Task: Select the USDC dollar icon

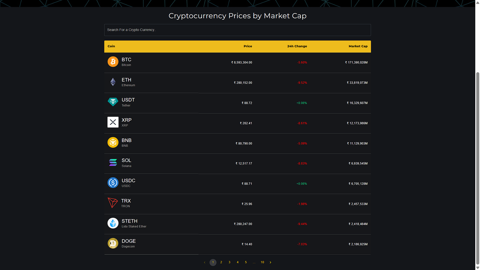Action: pos(113,183)
